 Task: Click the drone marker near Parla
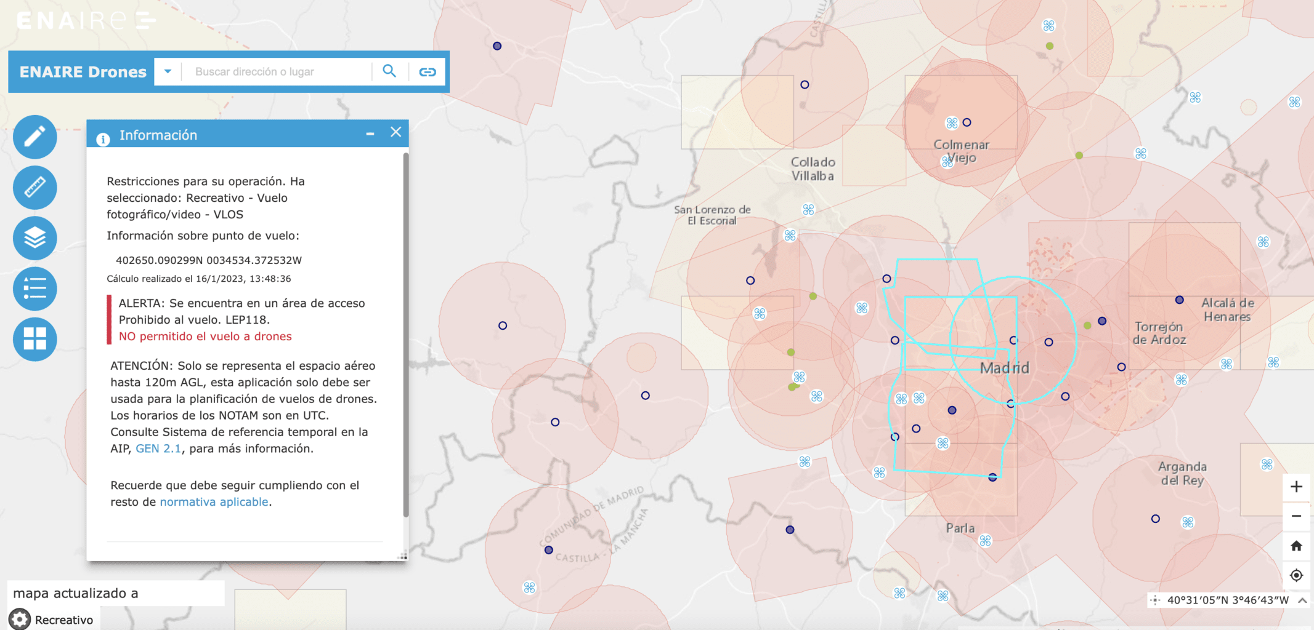click(986, 541)
